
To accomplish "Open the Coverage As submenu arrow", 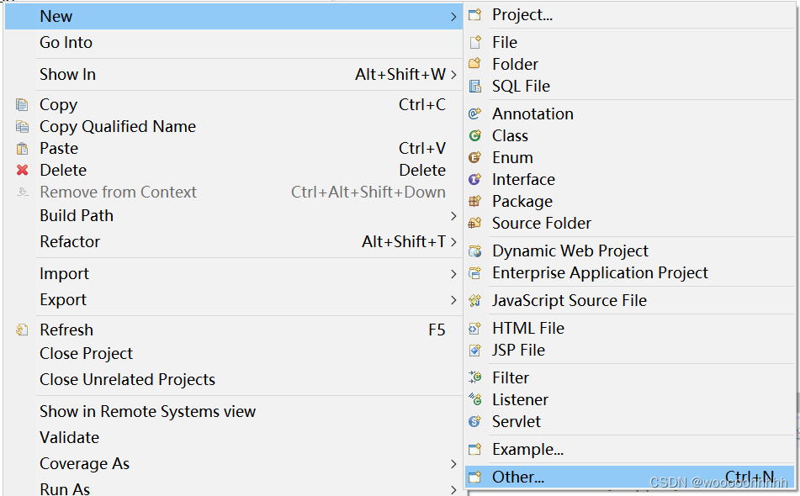I will [453, 464].
